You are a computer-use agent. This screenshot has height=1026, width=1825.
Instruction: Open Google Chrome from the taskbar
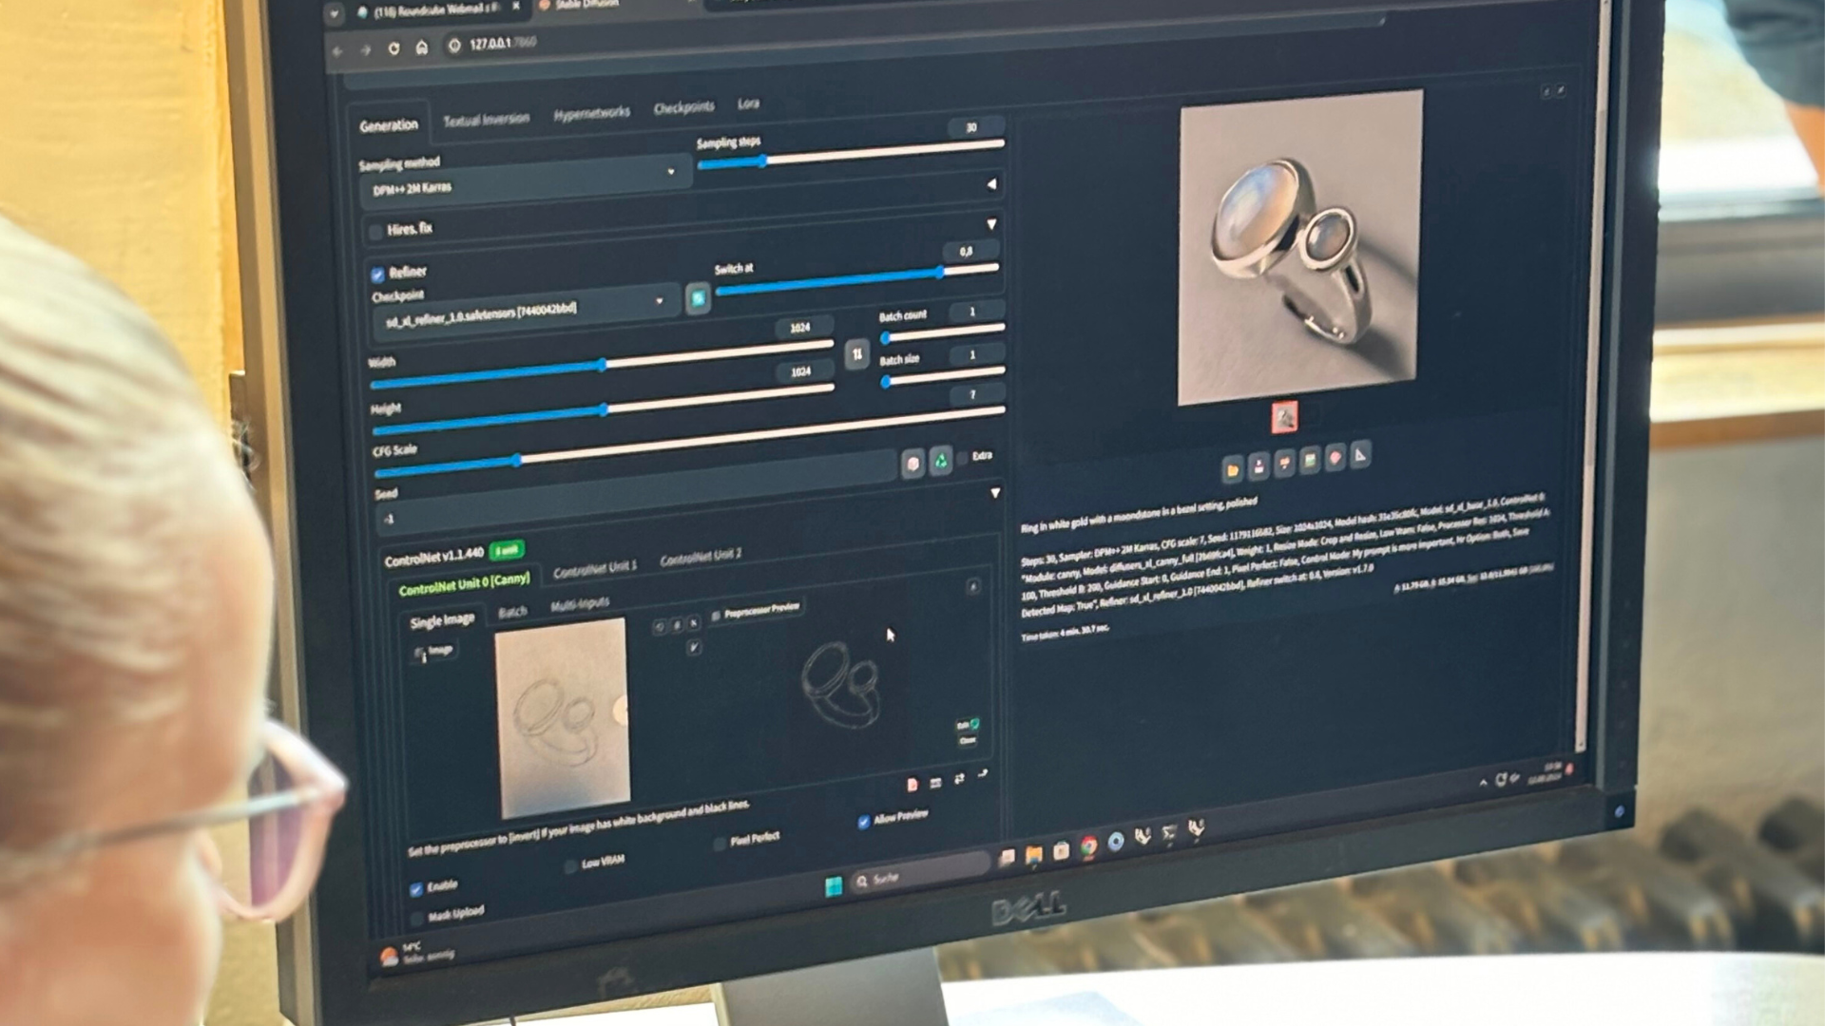(1088, 846)
